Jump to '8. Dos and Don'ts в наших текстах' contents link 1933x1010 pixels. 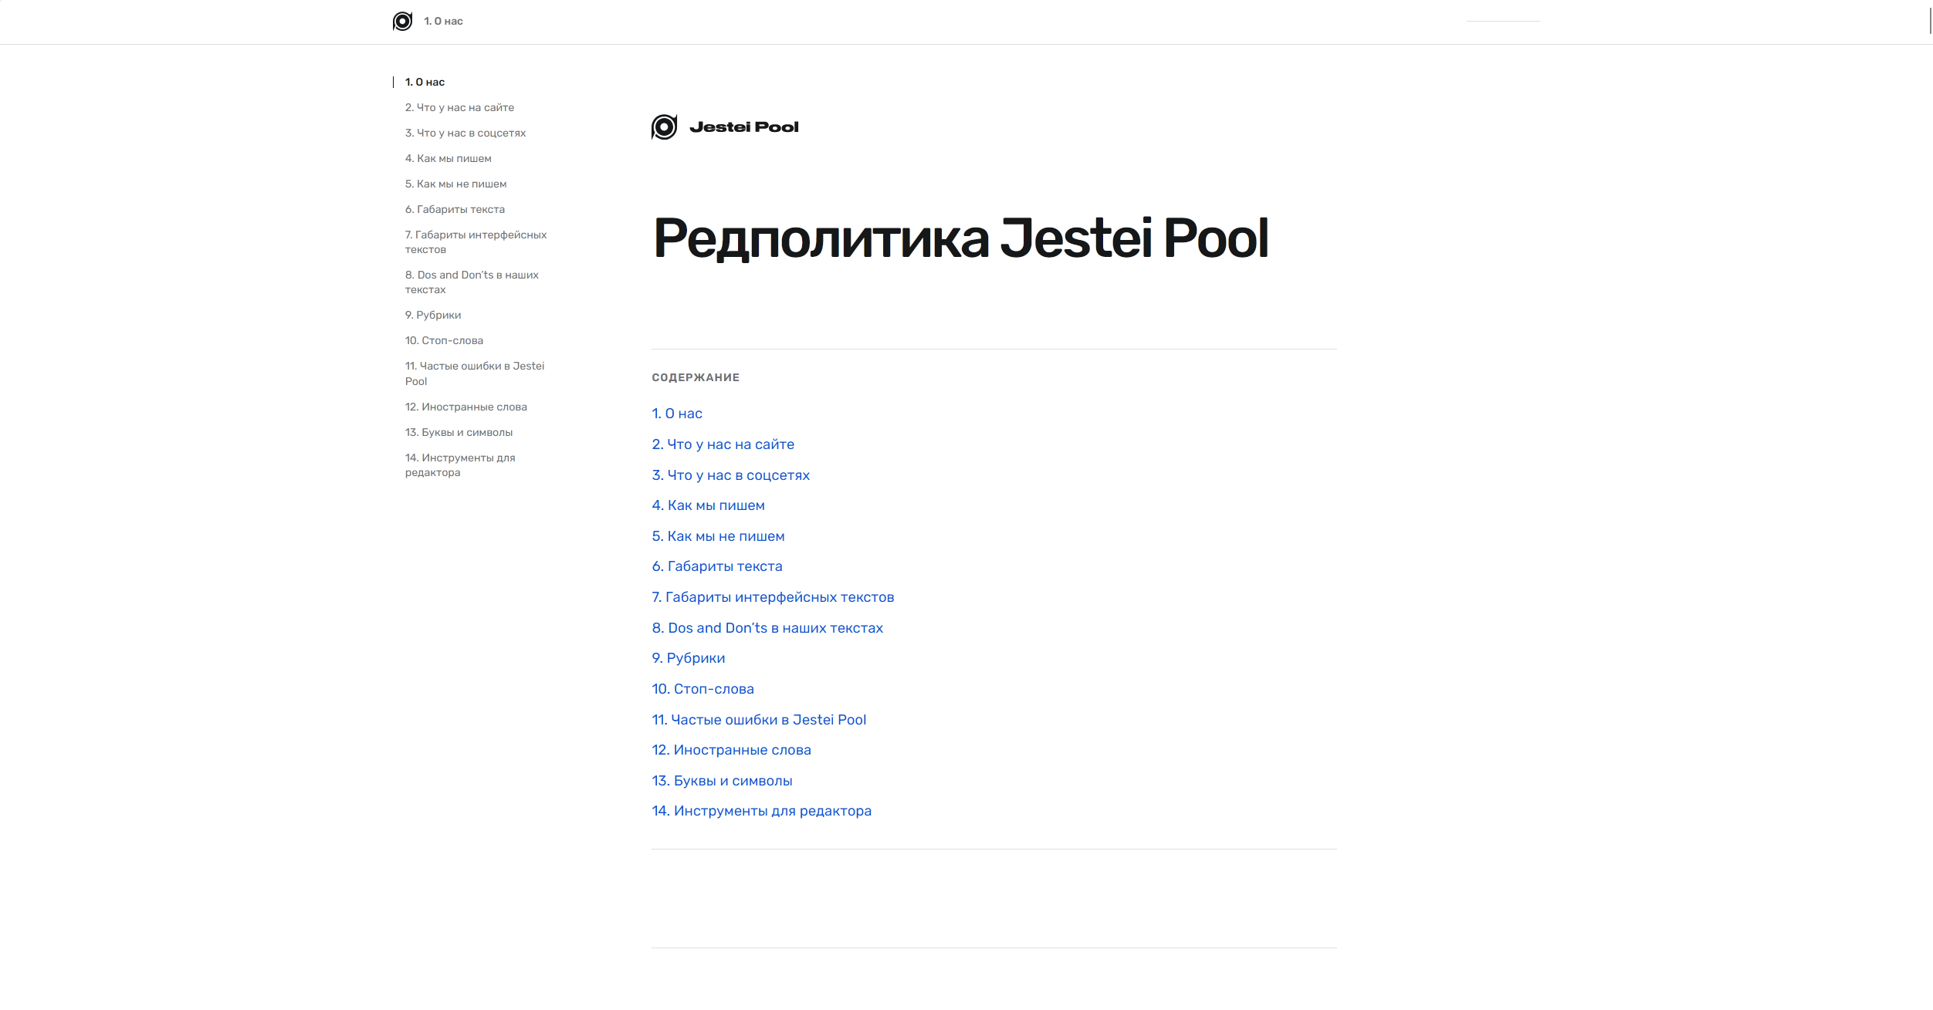point(767,628)
